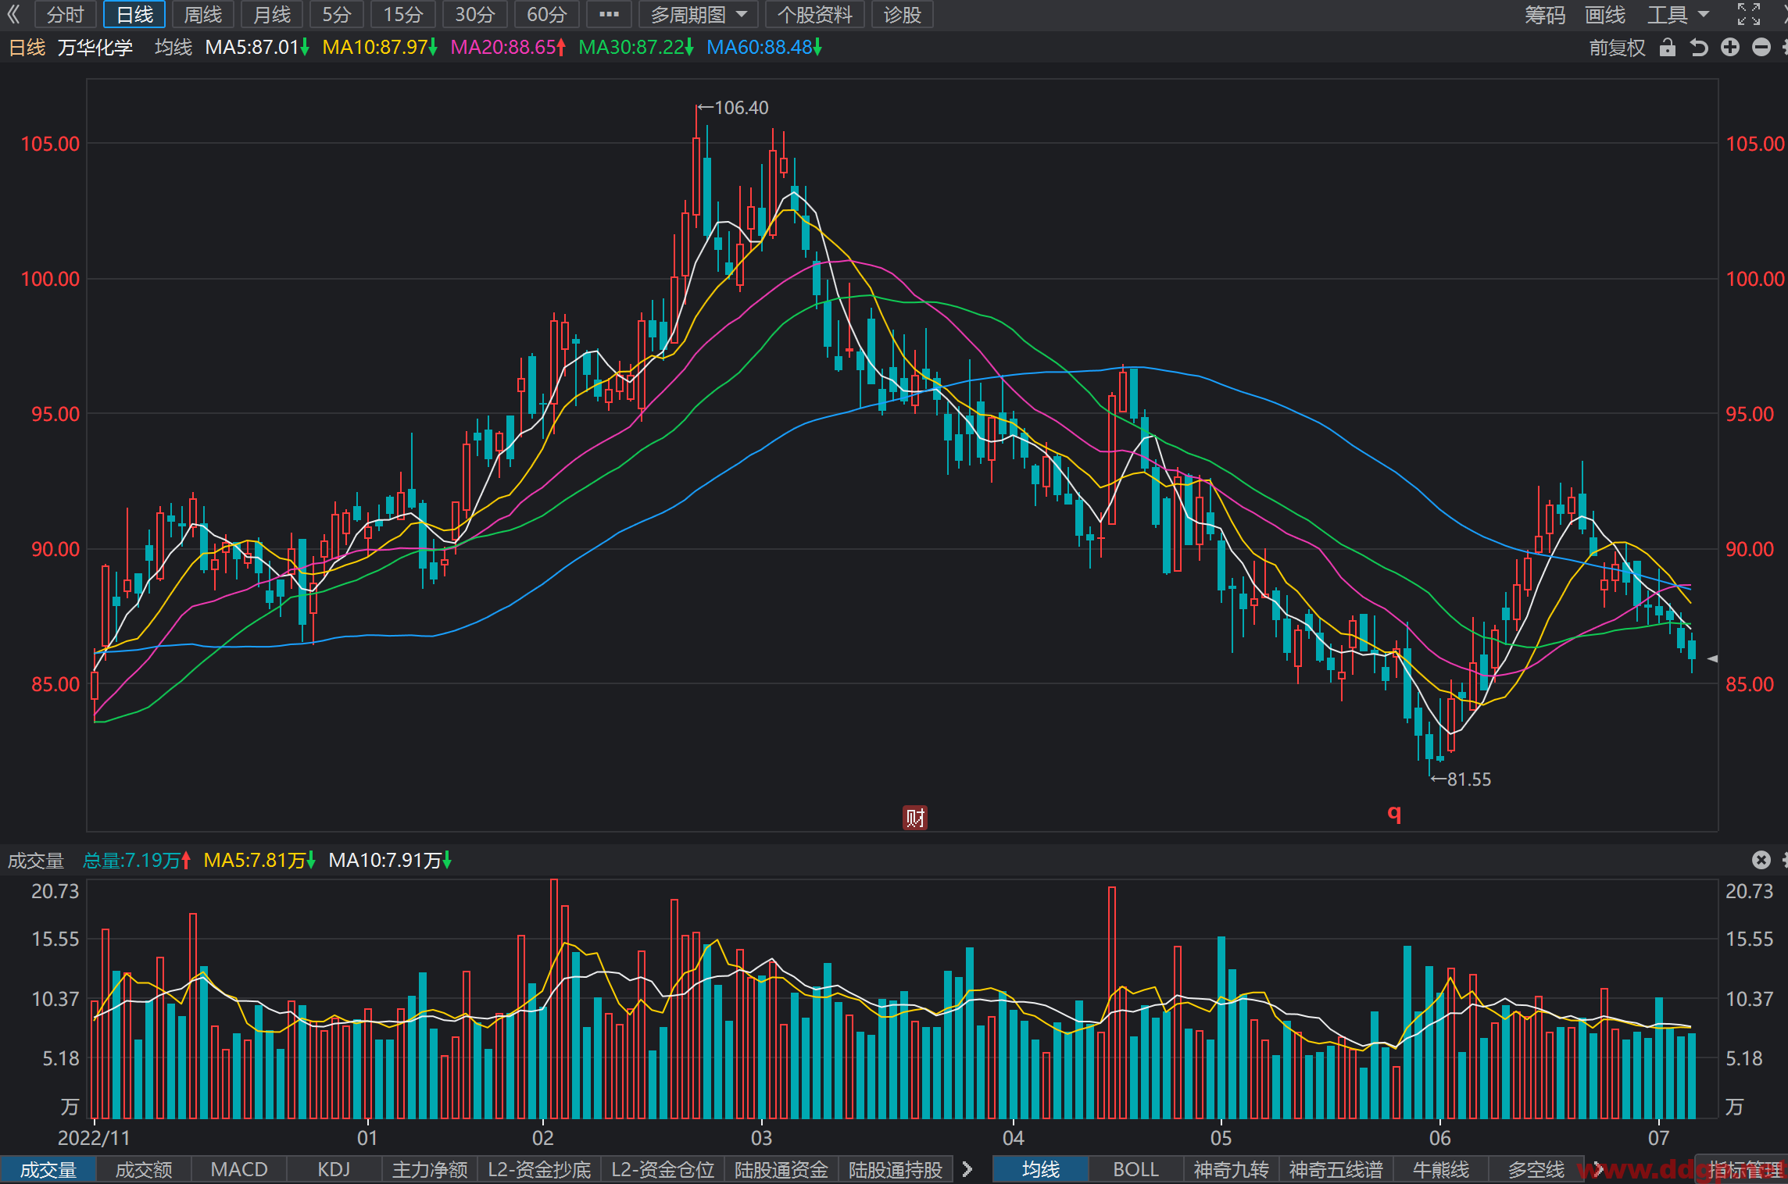Open the 多周期图 dropdown
The height and width of the screenshot is (1184, 1788).
point(698,14)
